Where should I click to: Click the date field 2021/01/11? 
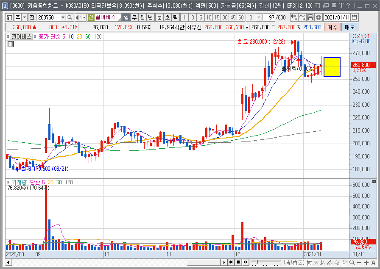point(337,17)
